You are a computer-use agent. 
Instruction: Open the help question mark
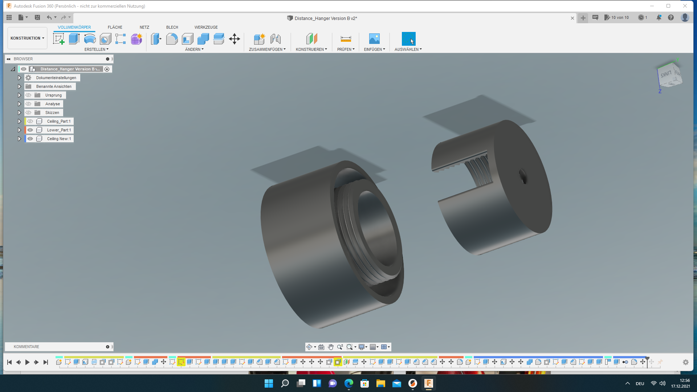pyautogui.click(x=671, y=17)
